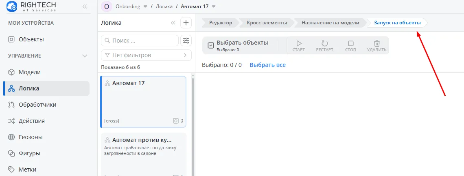
Task: Collapse the Logic panel with double chevron
Action: tap(173, 23)
